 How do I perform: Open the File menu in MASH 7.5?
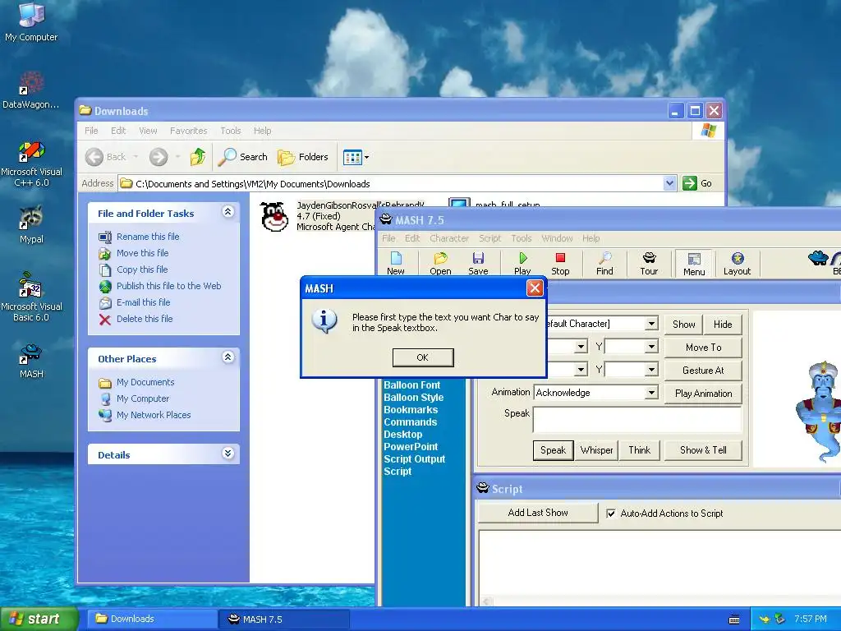tap(388, 238)
